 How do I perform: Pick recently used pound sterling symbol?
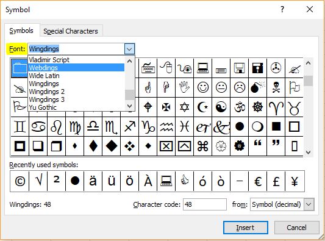[276, 181]
